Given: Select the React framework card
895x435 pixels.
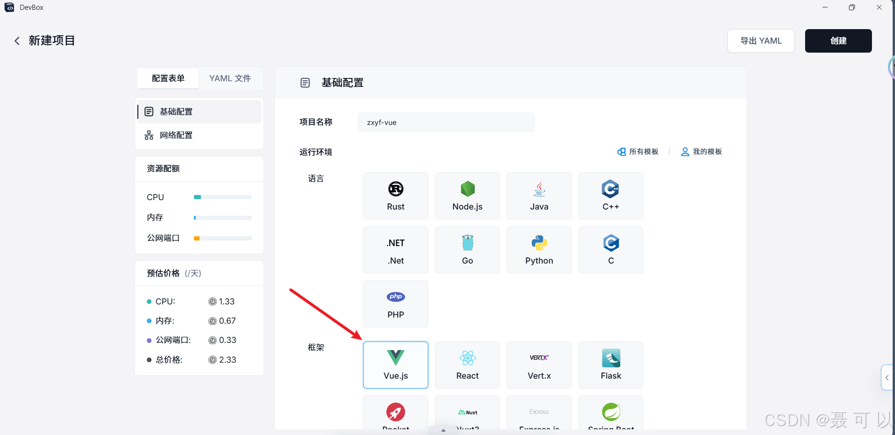Looking at the screenshot, I should 467,365.
